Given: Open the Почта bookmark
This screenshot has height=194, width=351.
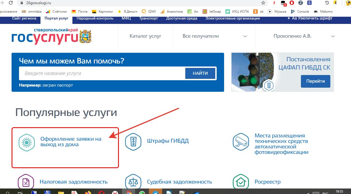Looking at the screenshot, I should tap(80, 12).
